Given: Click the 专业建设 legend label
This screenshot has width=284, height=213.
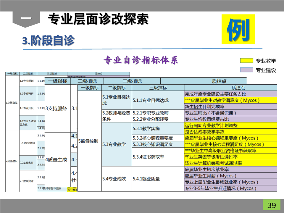Looking at the screenshot, I should click(x=266, y=70).
